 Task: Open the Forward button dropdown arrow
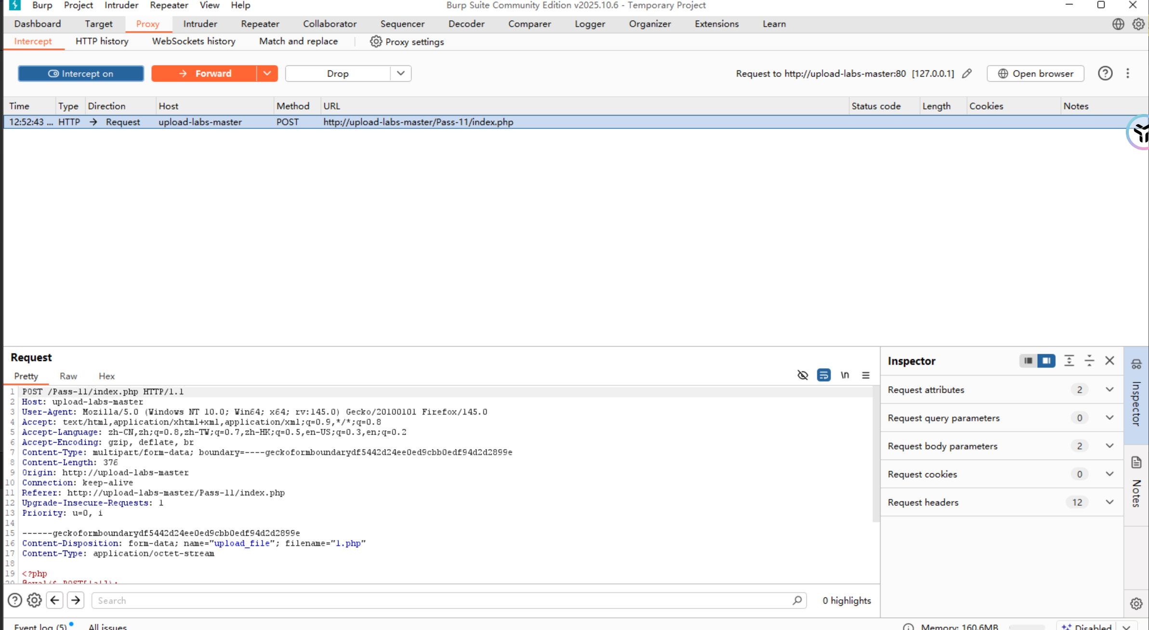click(267, 73)
